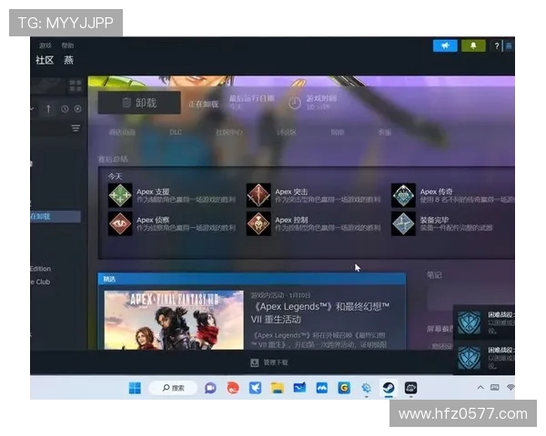Open the blue announcements megaphone icon
The image size is (546, 436).
coord(445,45)
